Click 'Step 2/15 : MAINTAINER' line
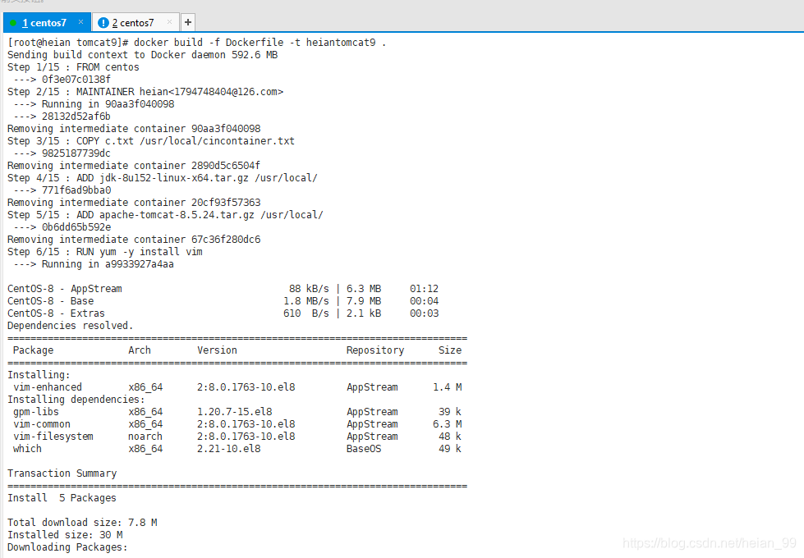The width and height of the screenshot is (804, 558). [145, 92]
